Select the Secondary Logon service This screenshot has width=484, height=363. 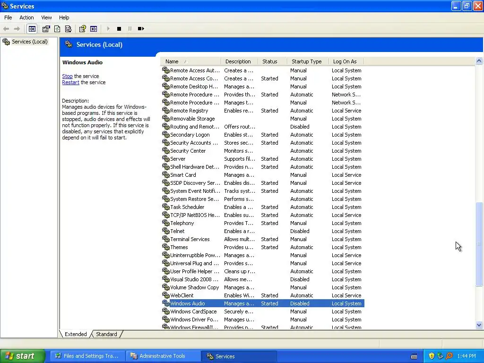263,135
